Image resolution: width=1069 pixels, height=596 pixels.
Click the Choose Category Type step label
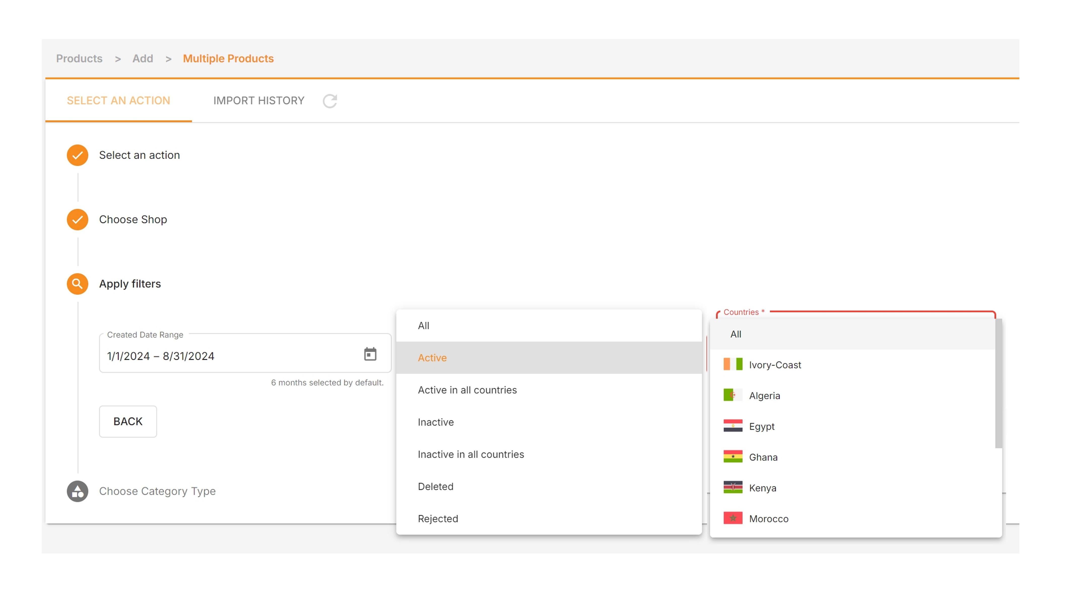(157, 491)
